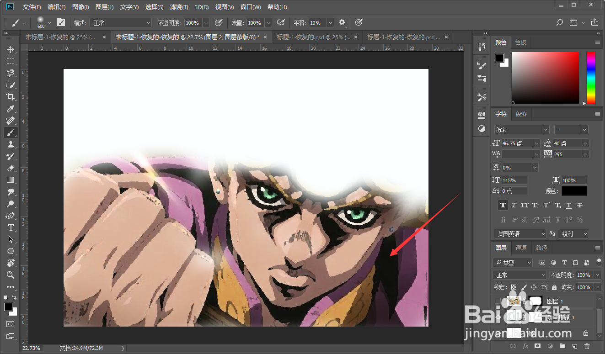Screen dimensions: 605x354
Task: Hide the 颜色填充 1 layer eye
Action: 498,317
